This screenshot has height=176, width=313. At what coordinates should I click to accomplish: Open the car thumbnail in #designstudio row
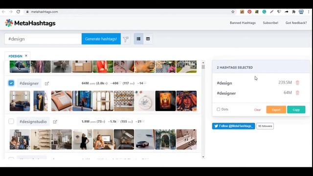tap(145, 139)
